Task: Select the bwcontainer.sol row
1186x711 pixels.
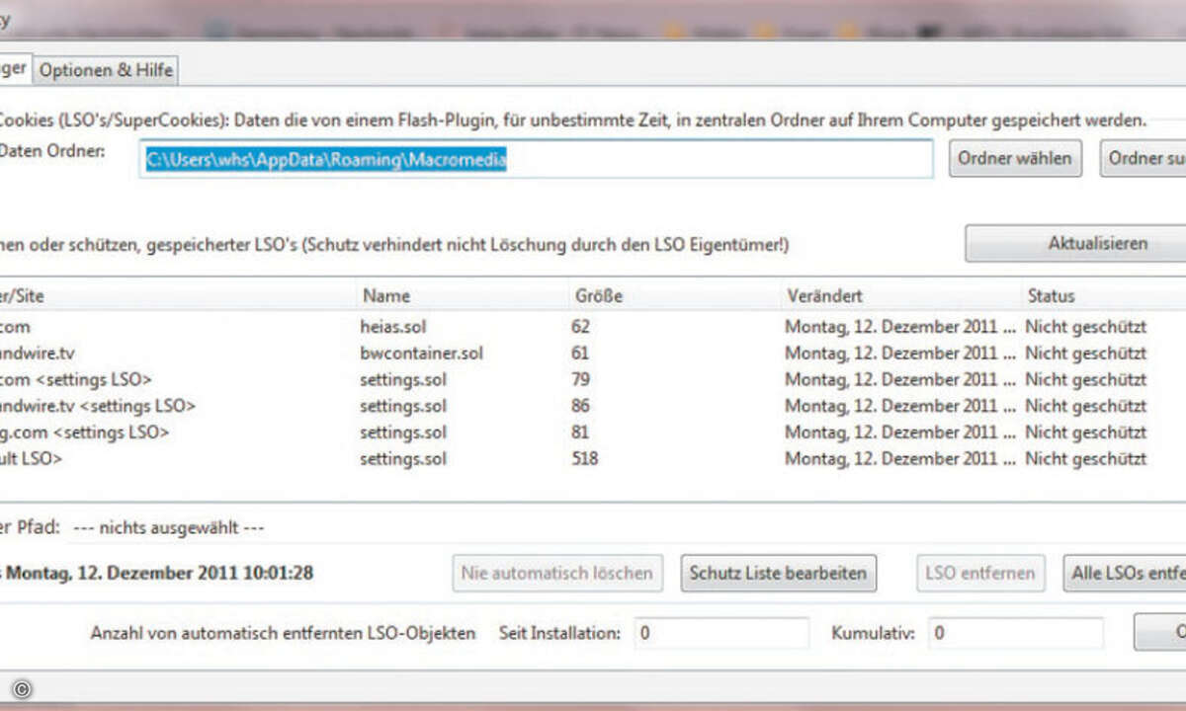Action: tap(593, 353)
